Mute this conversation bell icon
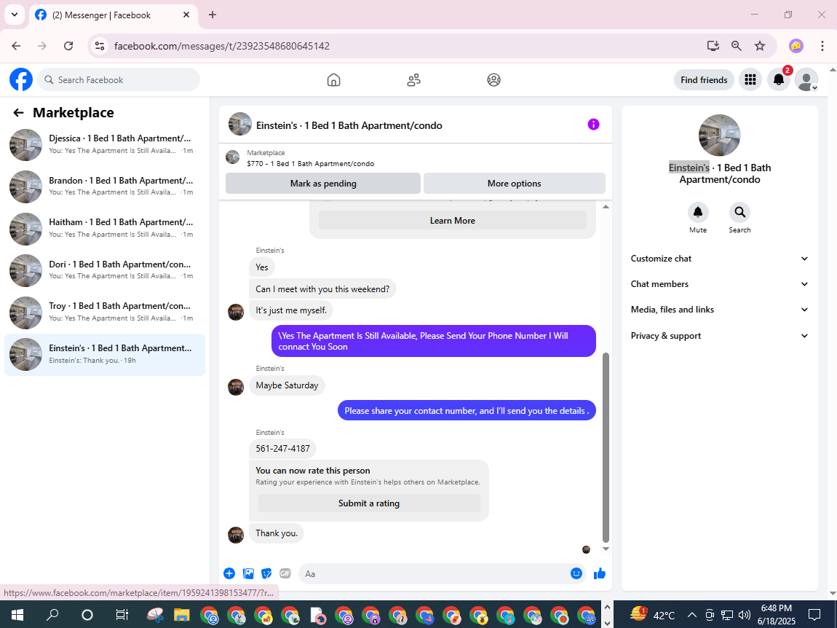The image size is (837, 628). pyautogui.click(x=698, y=212)
